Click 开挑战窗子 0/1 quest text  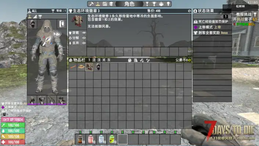(245, 19)
